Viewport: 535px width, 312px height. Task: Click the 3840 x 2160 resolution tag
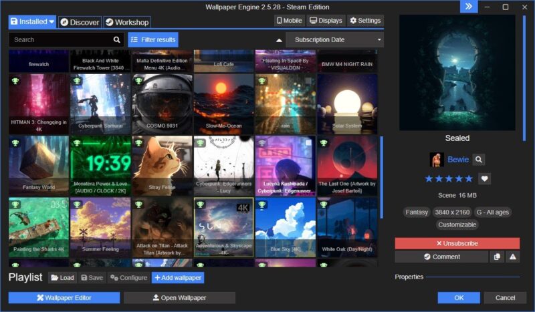pyautogui.click(x=452, y=212)
